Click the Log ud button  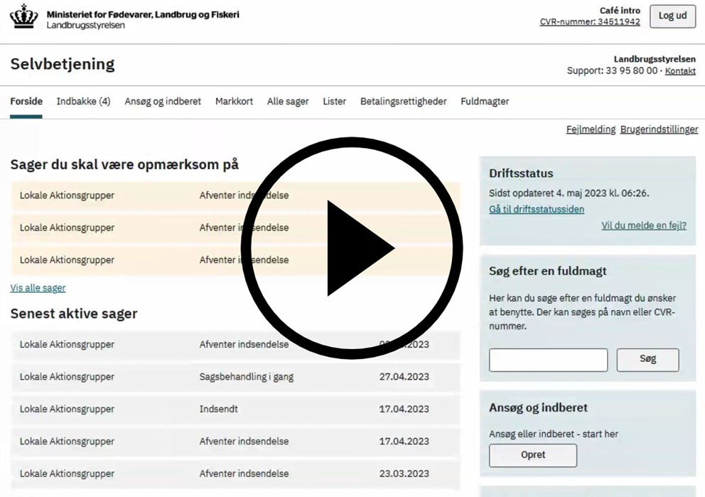672,16
